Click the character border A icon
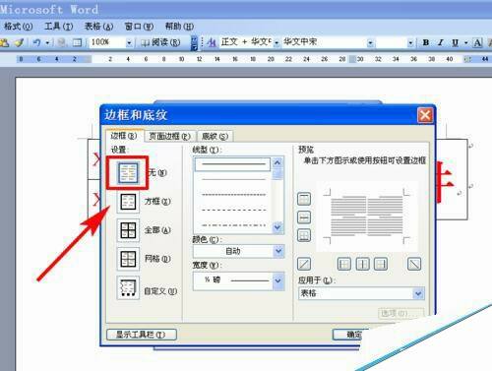This screenshot has height=371, width=492. click(x=477, y=42)
